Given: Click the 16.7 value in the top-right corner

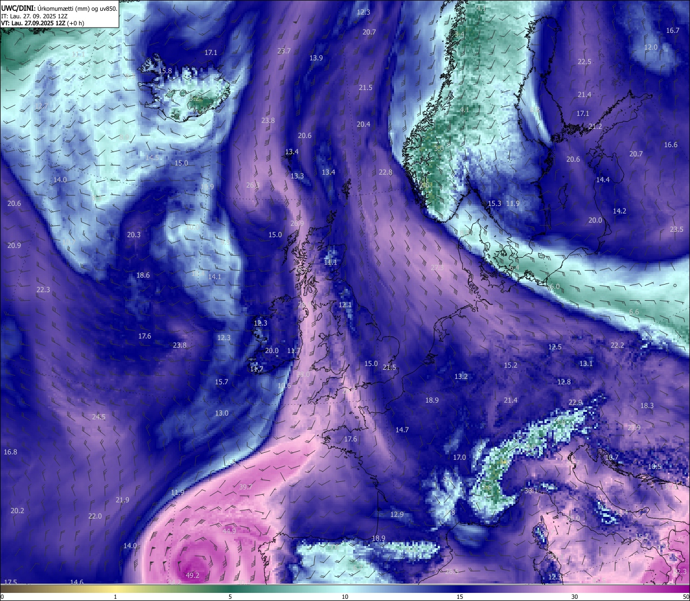Looking at the screenshot, I should 673,31.
